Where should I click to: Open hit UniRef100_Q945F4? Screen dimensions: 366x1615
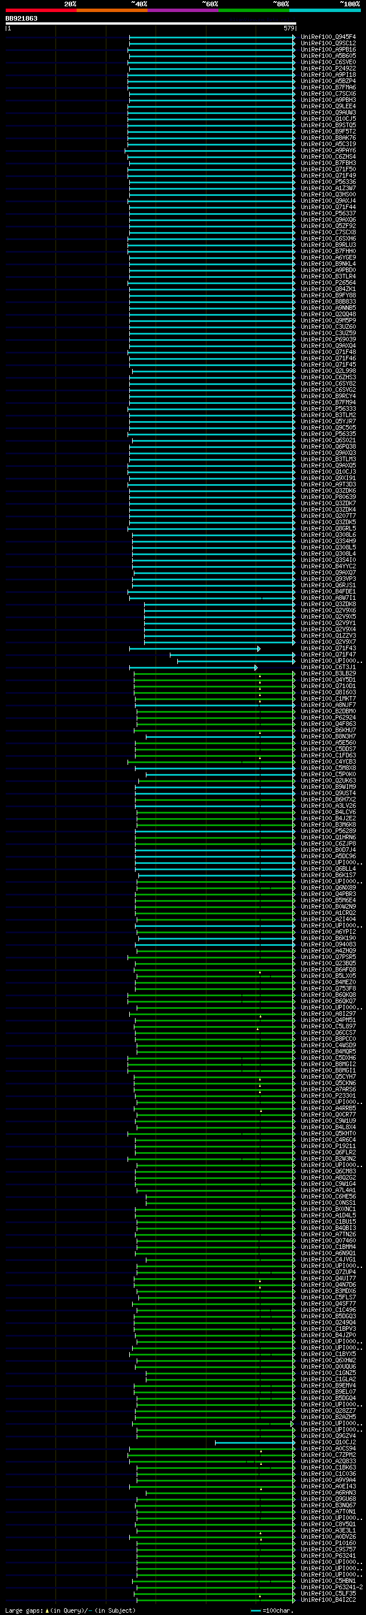(328, 37)
